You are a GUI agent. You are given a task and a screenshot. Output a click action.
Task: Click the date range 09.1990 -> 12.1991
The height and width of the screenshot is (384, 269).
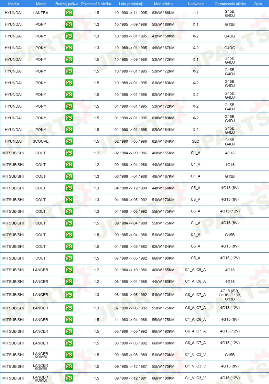(x=131, y=378)
